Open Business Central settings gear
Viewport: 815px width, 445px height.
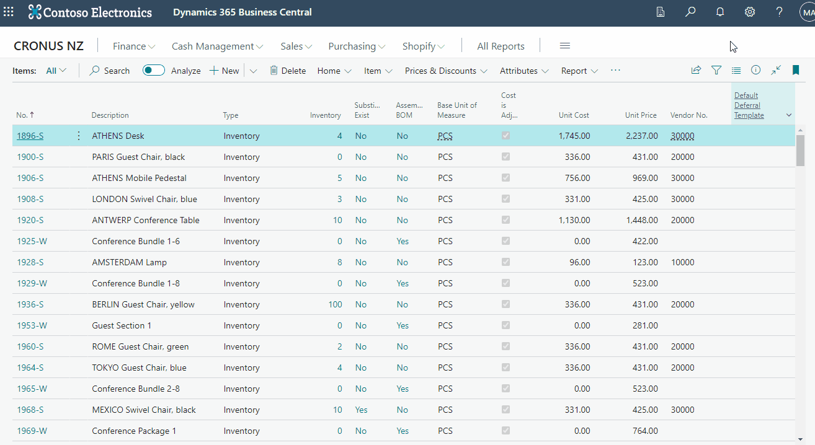(750, 12)
